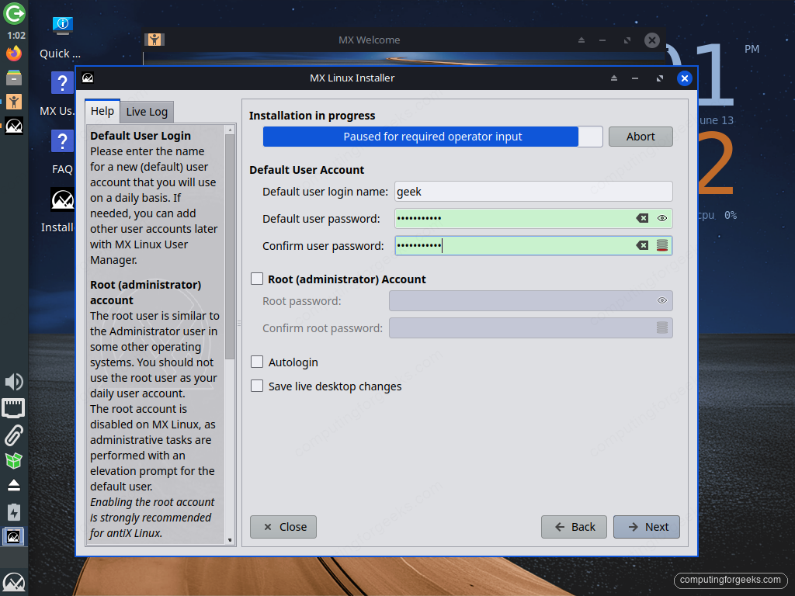Open the volume speaker icon in the panel
Screen dimensions: 795x596
click(14, 382)
